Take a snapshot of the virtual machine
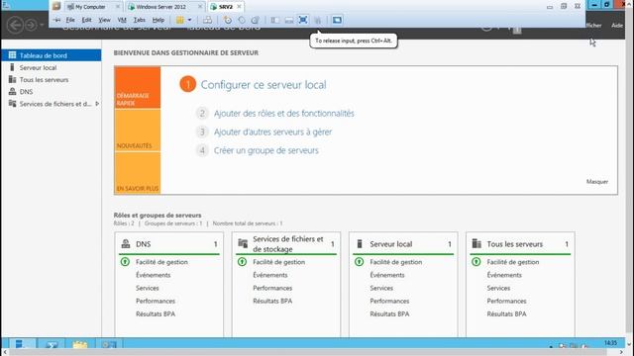 [228, 20]
